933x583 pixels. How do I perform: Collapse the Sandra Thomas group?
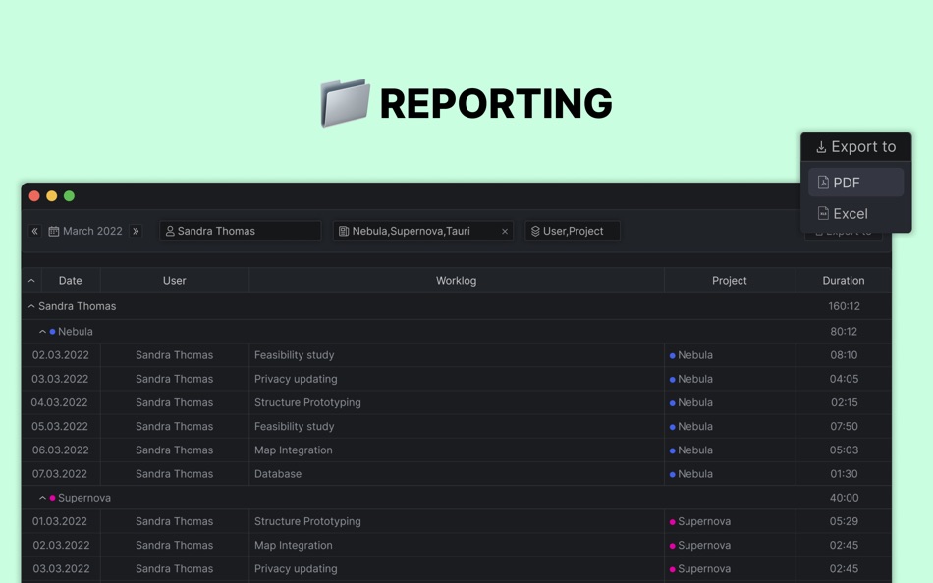31,306
